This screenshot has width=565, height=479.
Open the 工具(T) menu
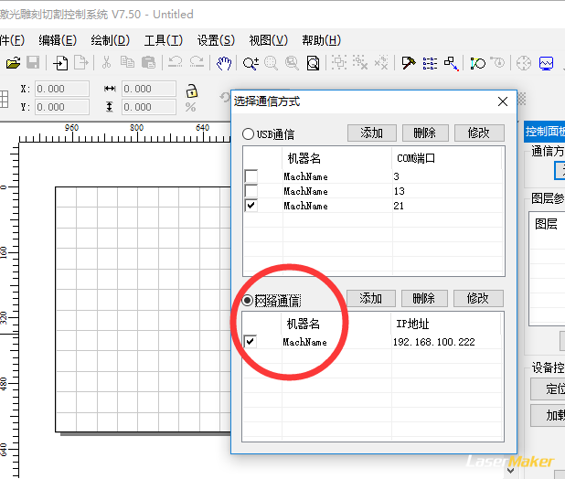click(164, 40)
